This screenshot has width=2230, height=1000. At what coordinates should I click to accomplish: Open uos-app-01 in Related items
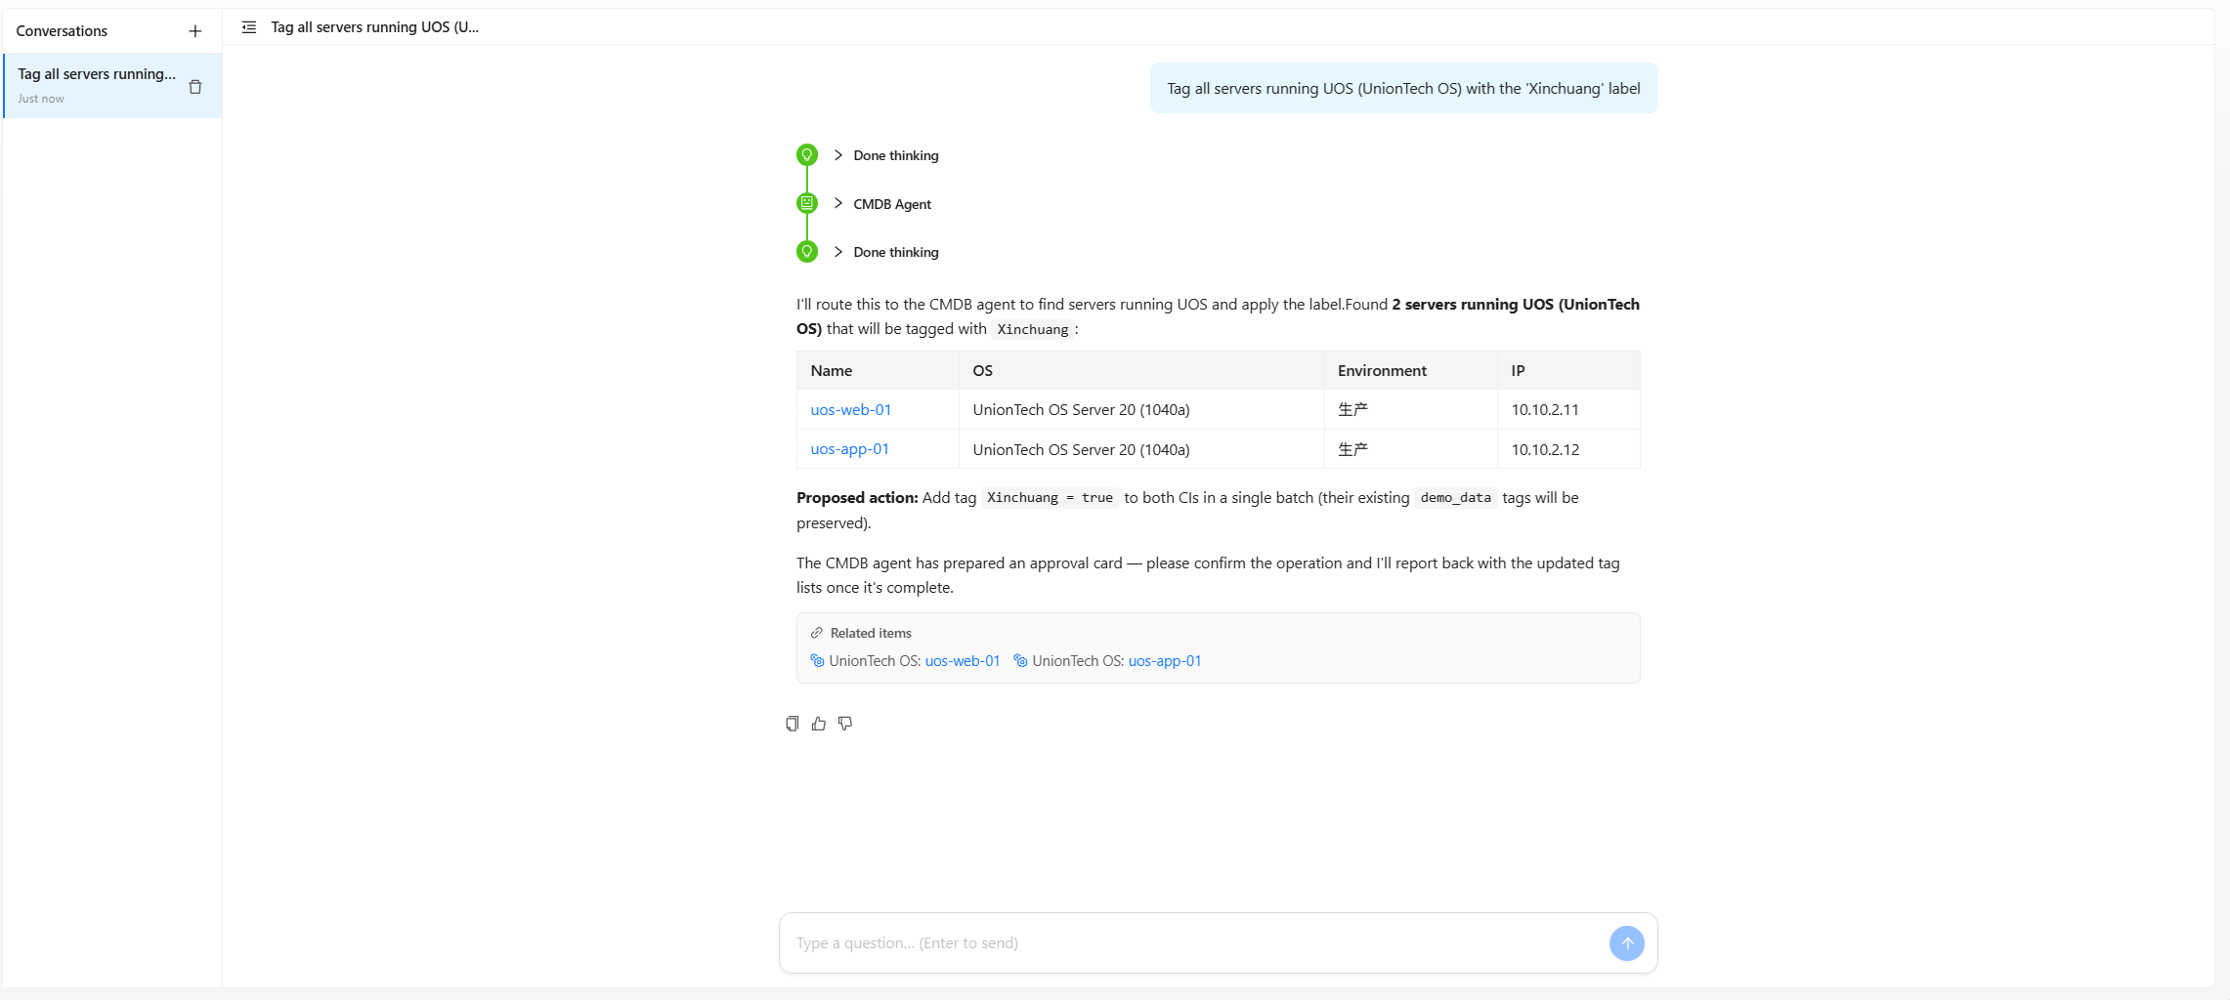coord(1165,661)
